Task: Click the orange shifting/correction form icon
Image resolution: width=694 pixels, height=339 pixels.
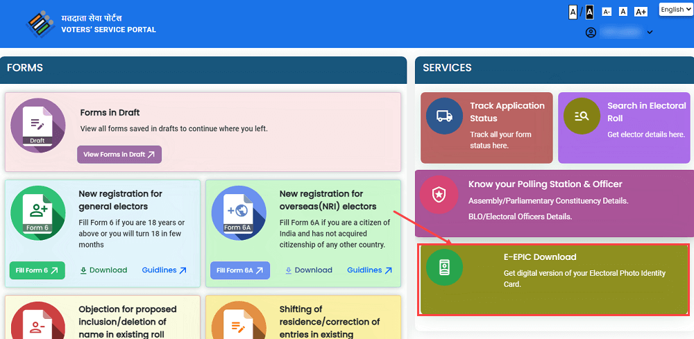Action: point(239,320)
